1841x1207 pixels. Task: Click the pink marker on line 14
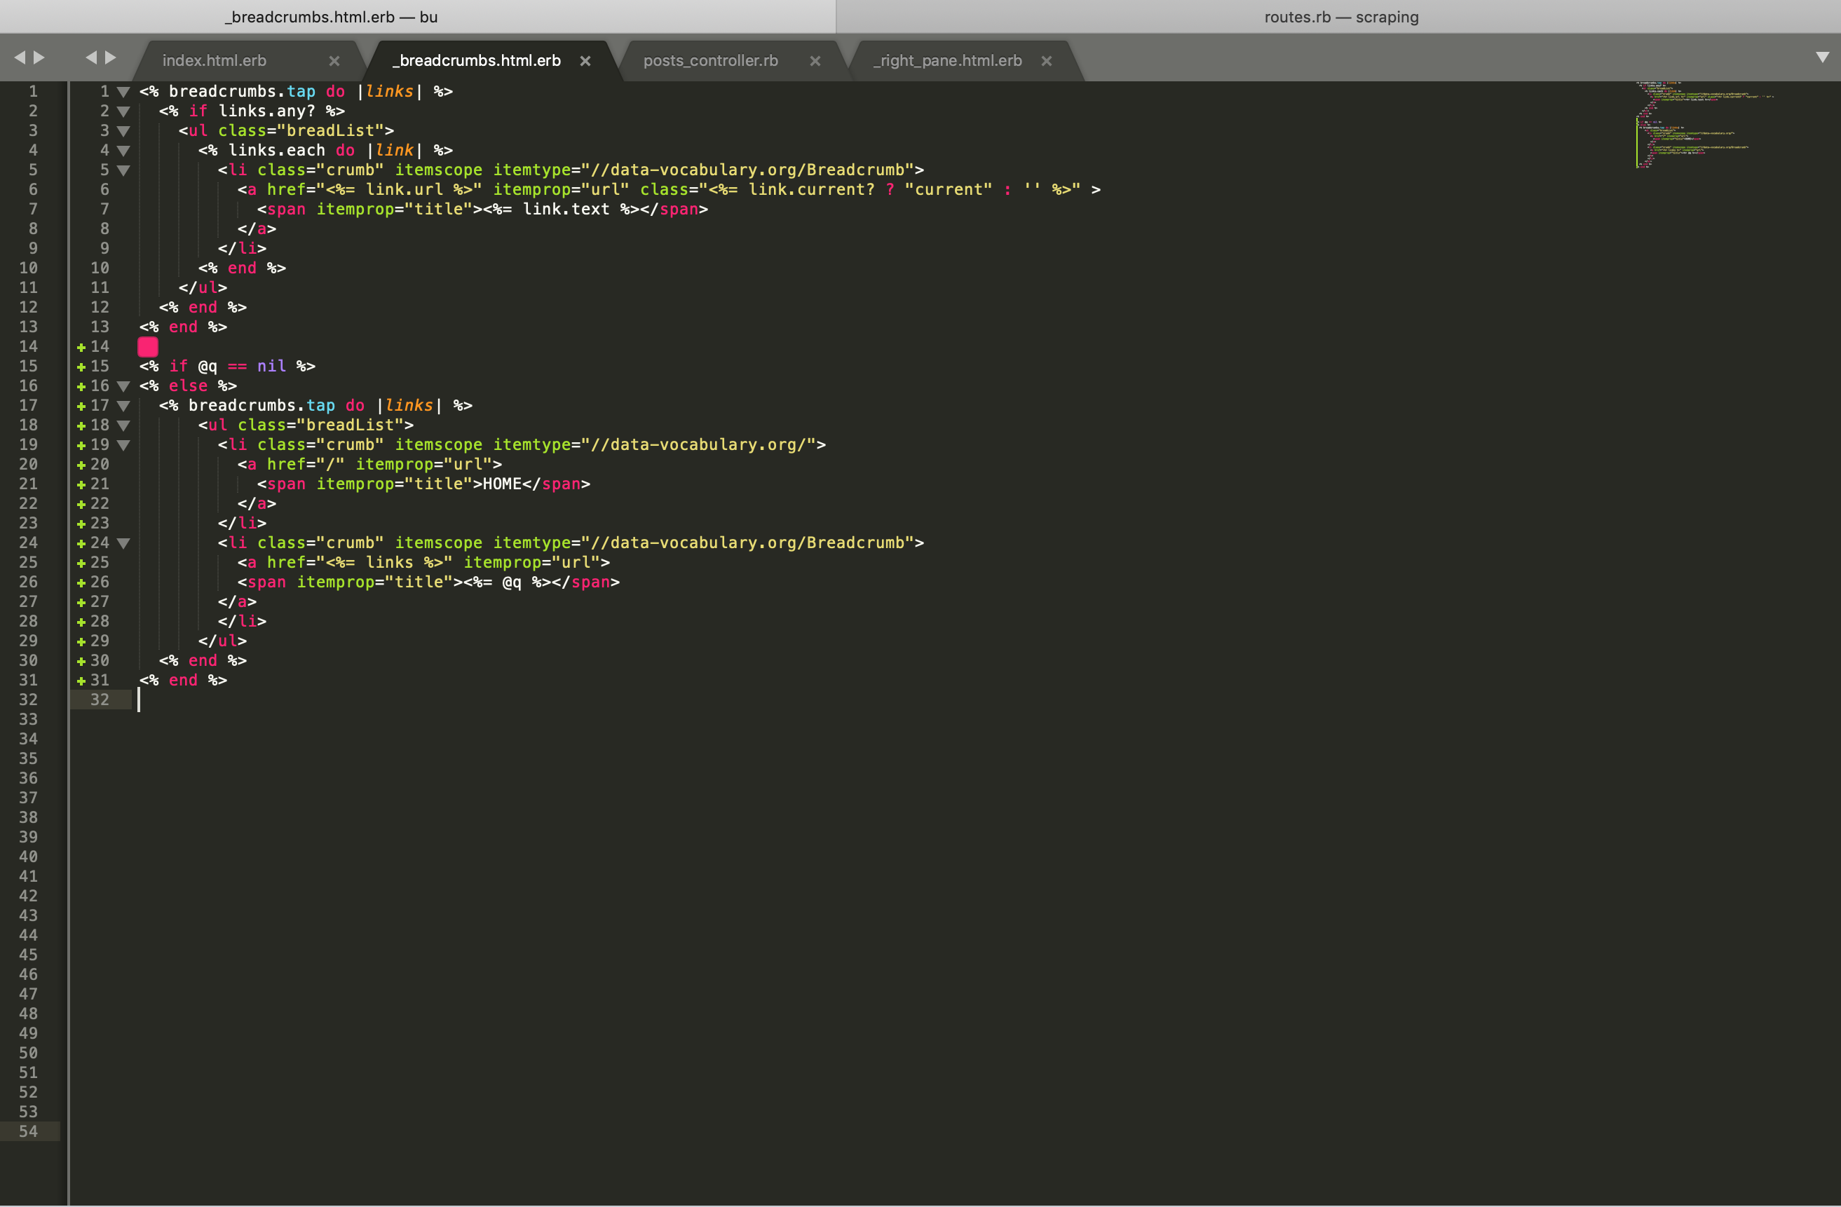[x=148, y=347]
